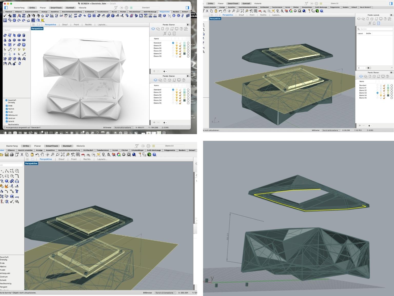Open the Standard current-layer dropdown in toolbar

(x=146, y=8)
